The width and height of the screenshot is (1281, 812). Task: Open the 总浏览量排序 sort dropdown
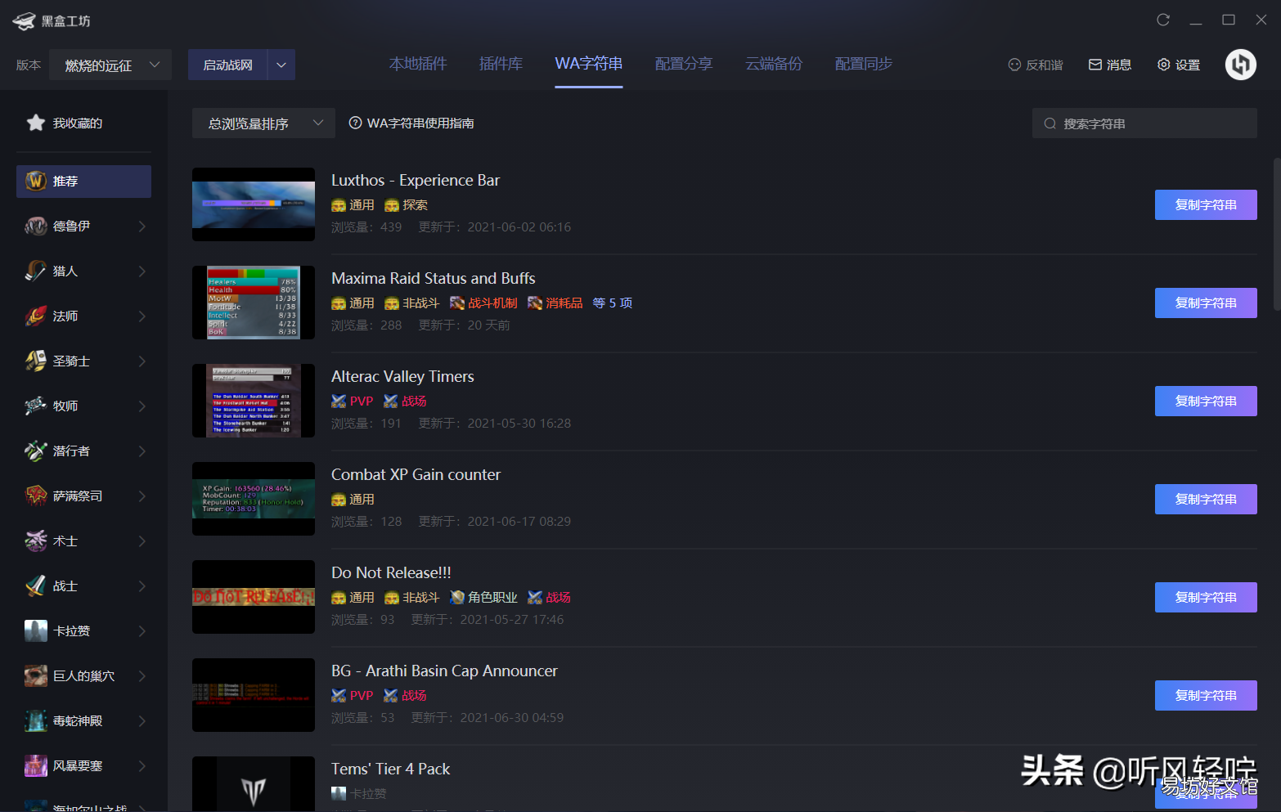[263, 123]
